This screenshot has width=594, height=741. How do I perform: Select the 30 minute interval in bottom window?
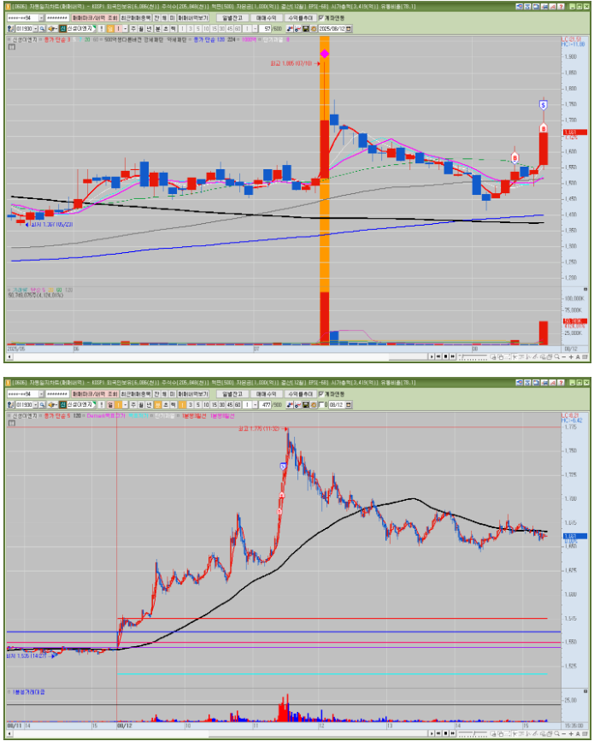[x=221, y=405]
